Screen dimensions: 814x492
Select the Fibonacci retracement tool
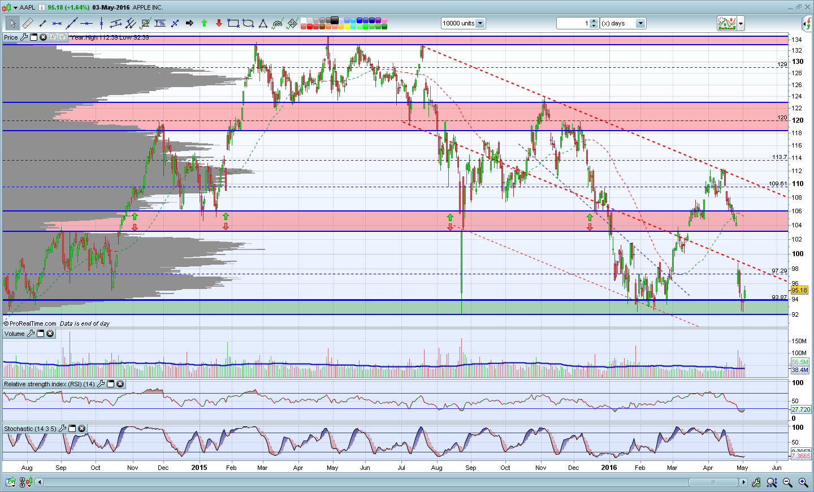[145, 23]
